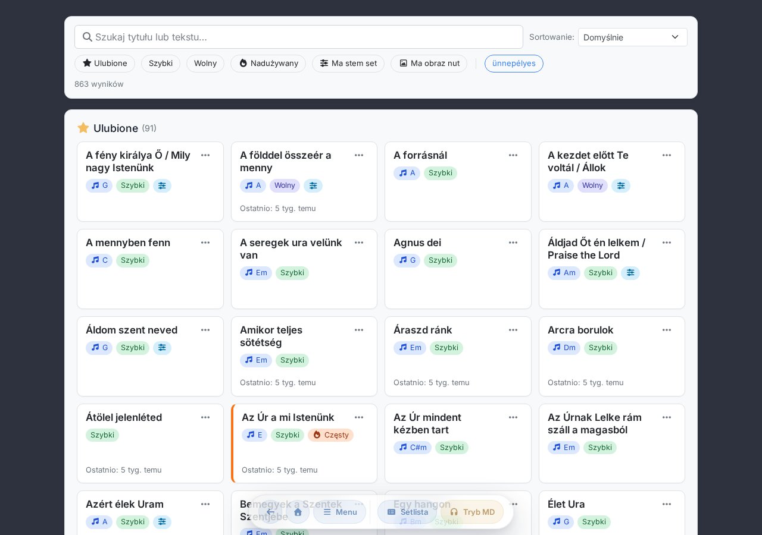Show options for "Átölel jelenléted" card
This screenshot has height=535, width=762.
point(205,417)
